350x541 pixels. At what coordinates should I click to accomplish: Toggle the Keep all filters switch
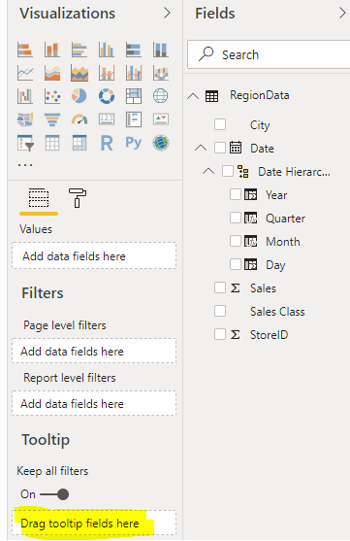point(54,494)
